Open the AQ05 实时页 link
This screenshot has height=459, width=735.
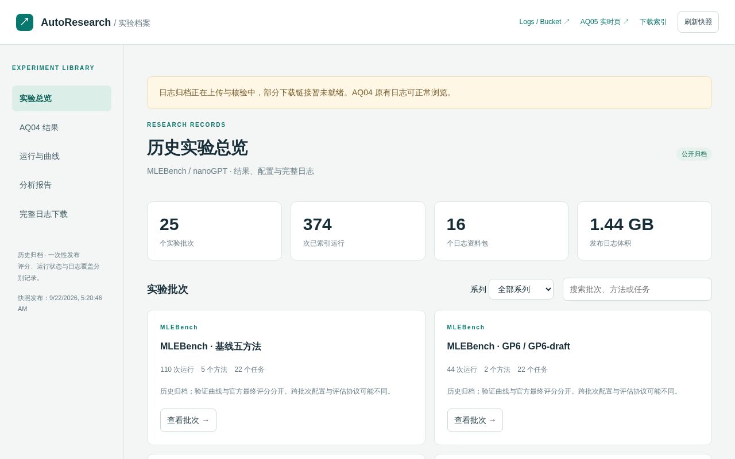[x=605, y=22]
